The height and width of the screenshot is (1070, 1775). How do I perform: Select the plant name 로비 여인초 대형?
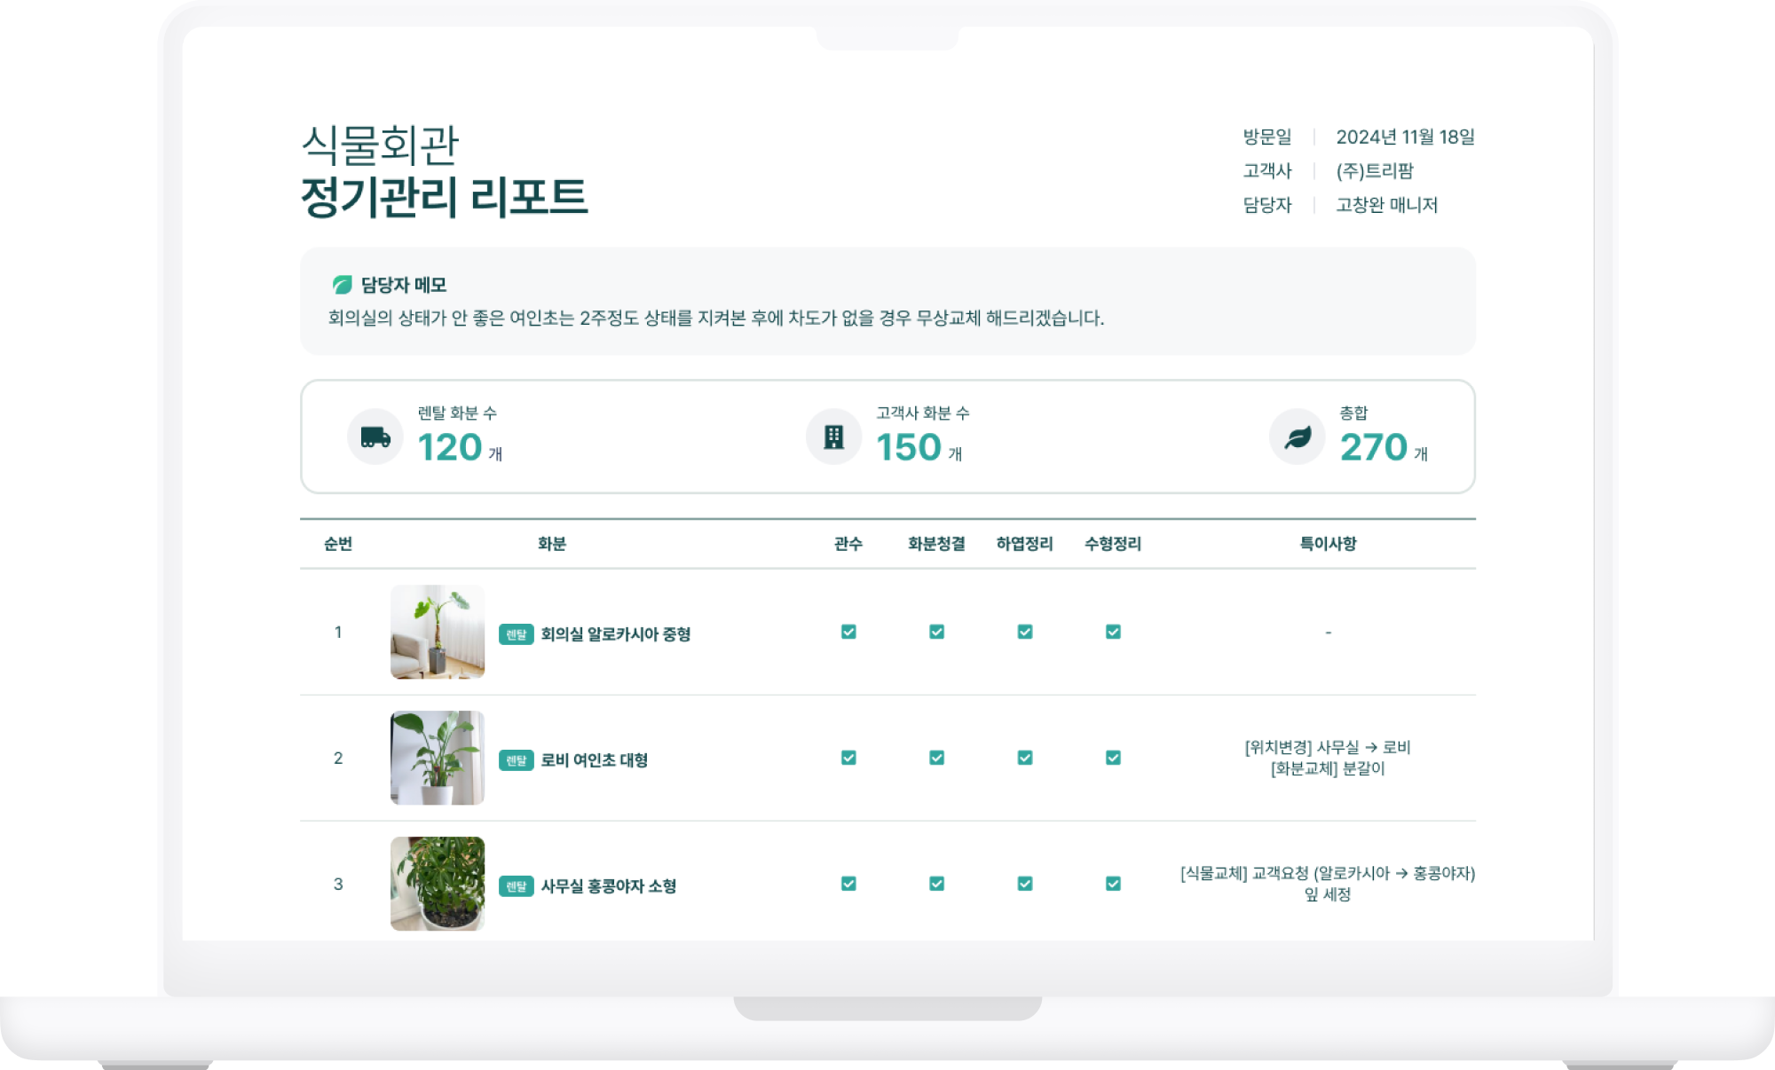594,760
